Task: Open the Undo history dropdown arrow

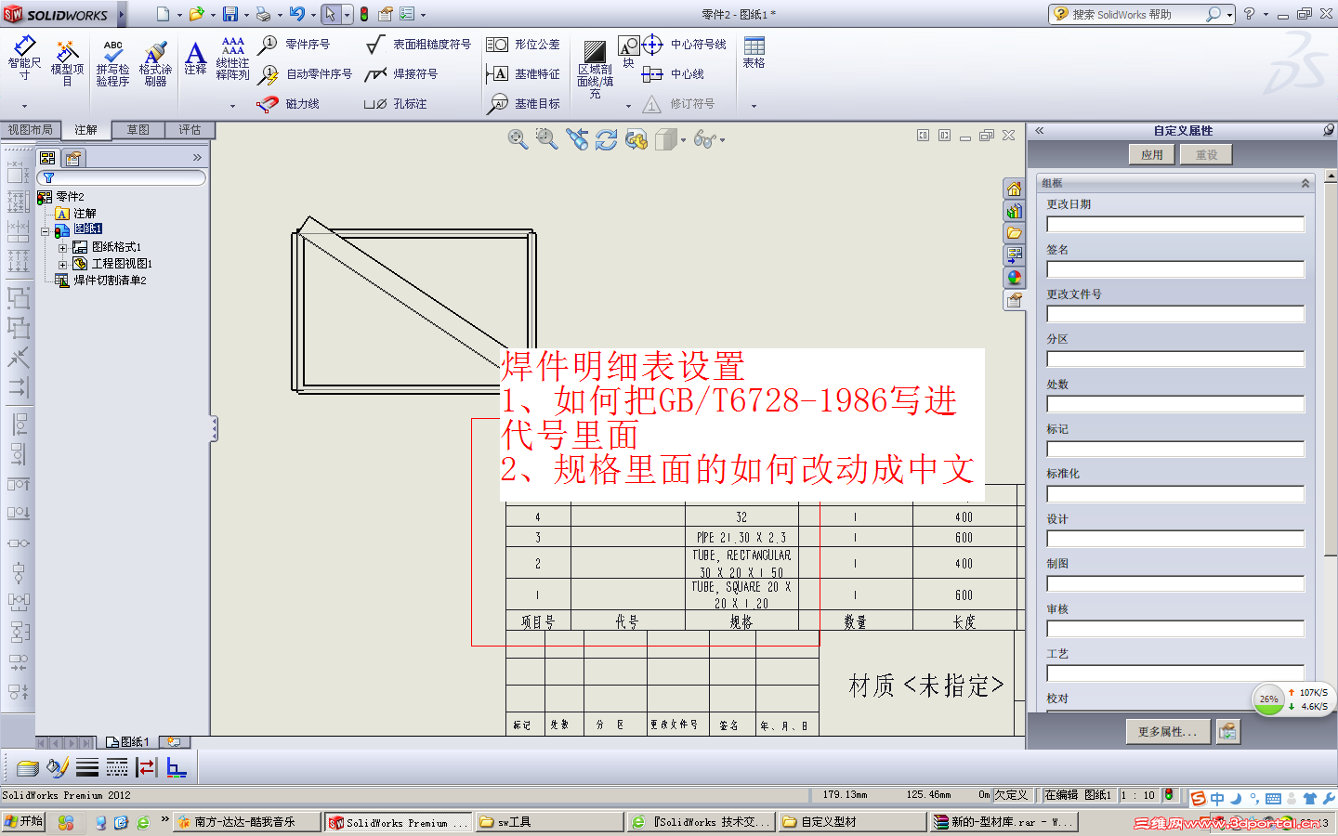Action: 313,15
